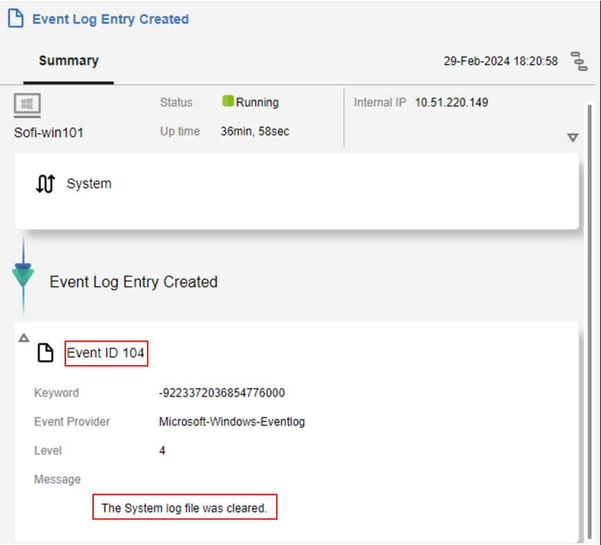Click the vertical scrollbar on the right
Image resolution: width=601 pixels, height=545 pixels.
pos(589,320)
